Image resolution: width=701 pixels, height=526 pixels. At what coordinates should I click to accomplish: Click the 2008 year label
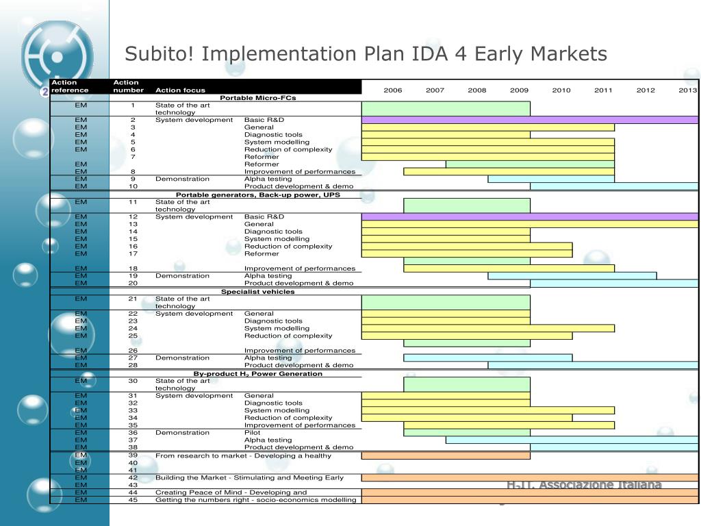(x=476, y=90)
